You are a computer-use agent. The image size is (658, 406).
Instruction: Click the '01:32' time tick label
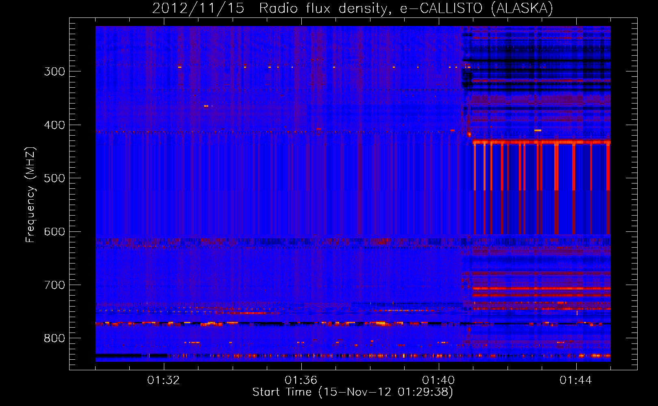tap(163, 380)
